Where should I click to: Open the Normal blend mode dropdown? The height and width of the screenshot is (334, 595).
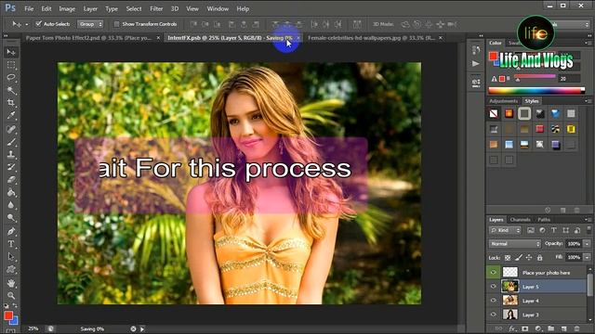pos(514,243)
